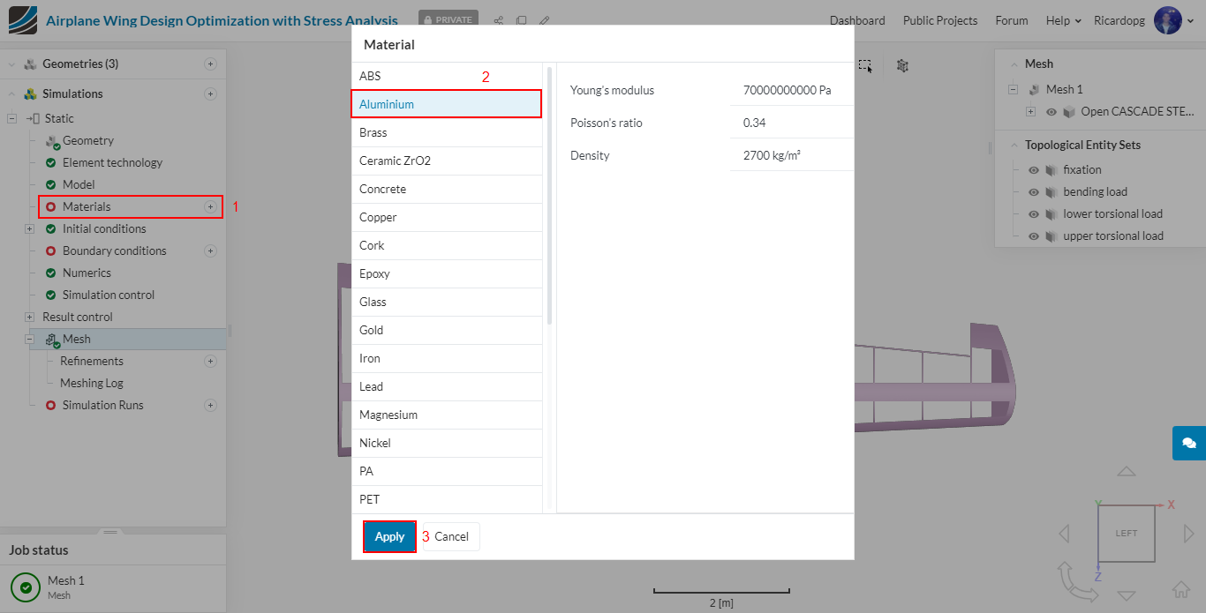The height and width of the screenshot is (613, 1206).
Task: Click the pencil edit project icon
Action: click(x=545, y=20)
